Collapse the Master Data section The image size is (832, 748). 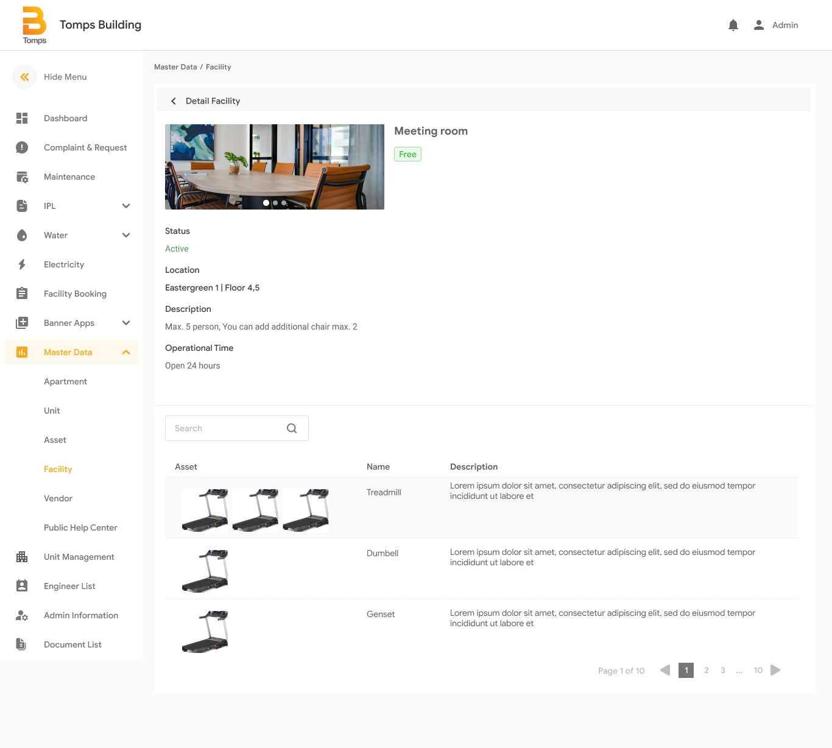pyautogui.click(x=126, y=351)
